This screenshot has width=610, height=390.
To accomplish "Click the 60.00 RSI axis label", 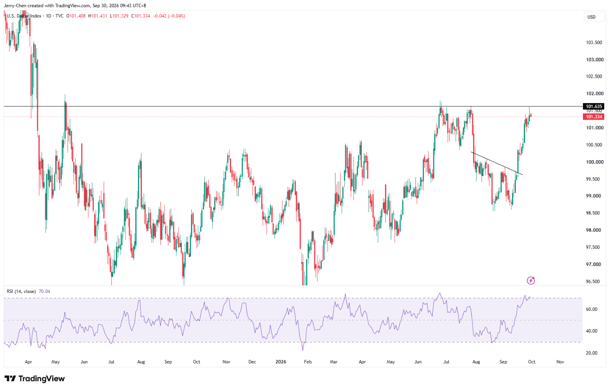I will (591, 309).
